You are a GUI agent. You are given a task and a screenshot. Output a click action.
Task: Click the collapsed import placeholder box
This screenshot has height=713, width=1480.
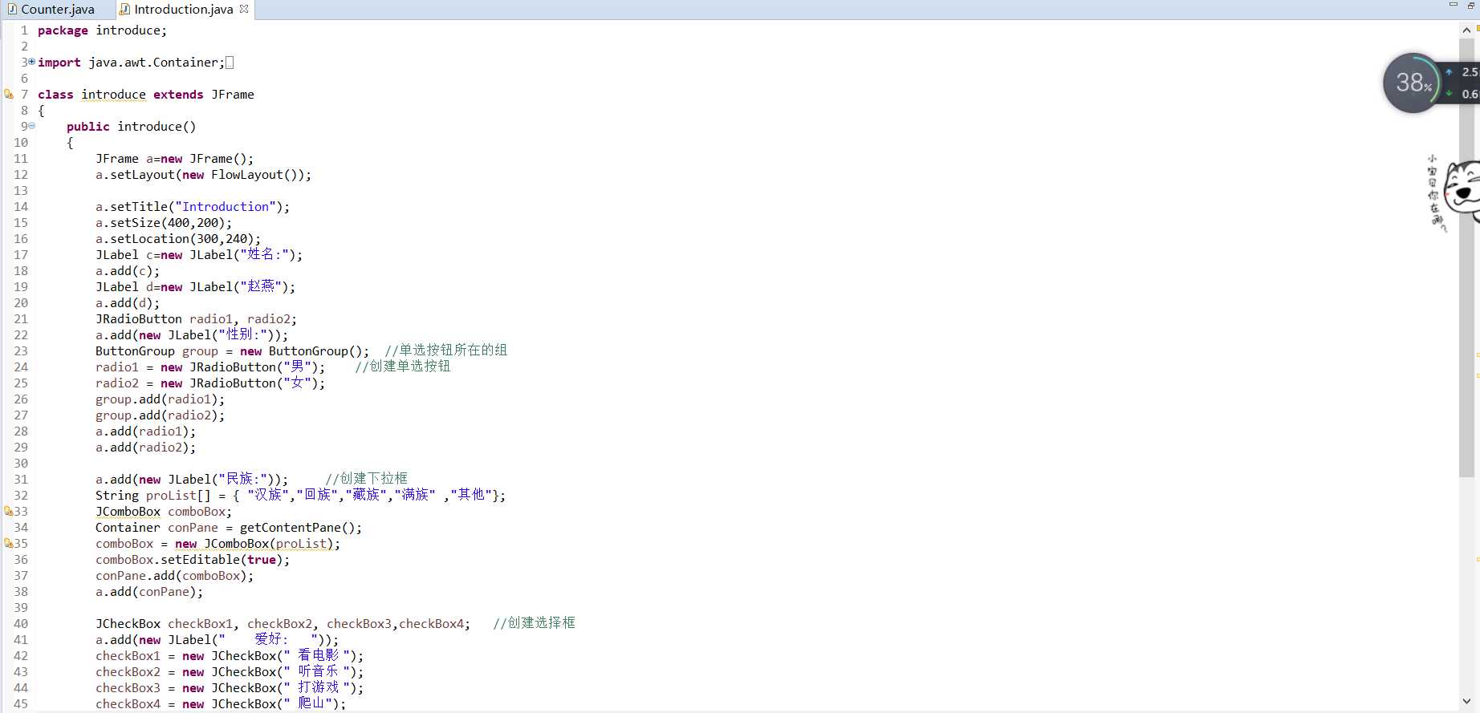point(230,63)
